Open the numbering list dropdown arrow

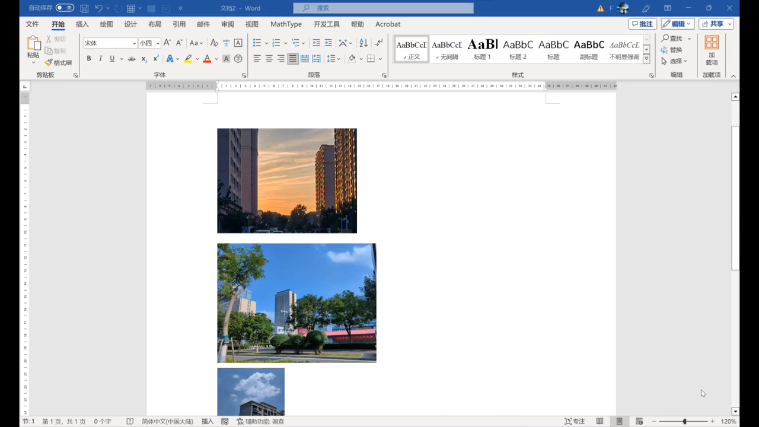(x=286, y=43)
